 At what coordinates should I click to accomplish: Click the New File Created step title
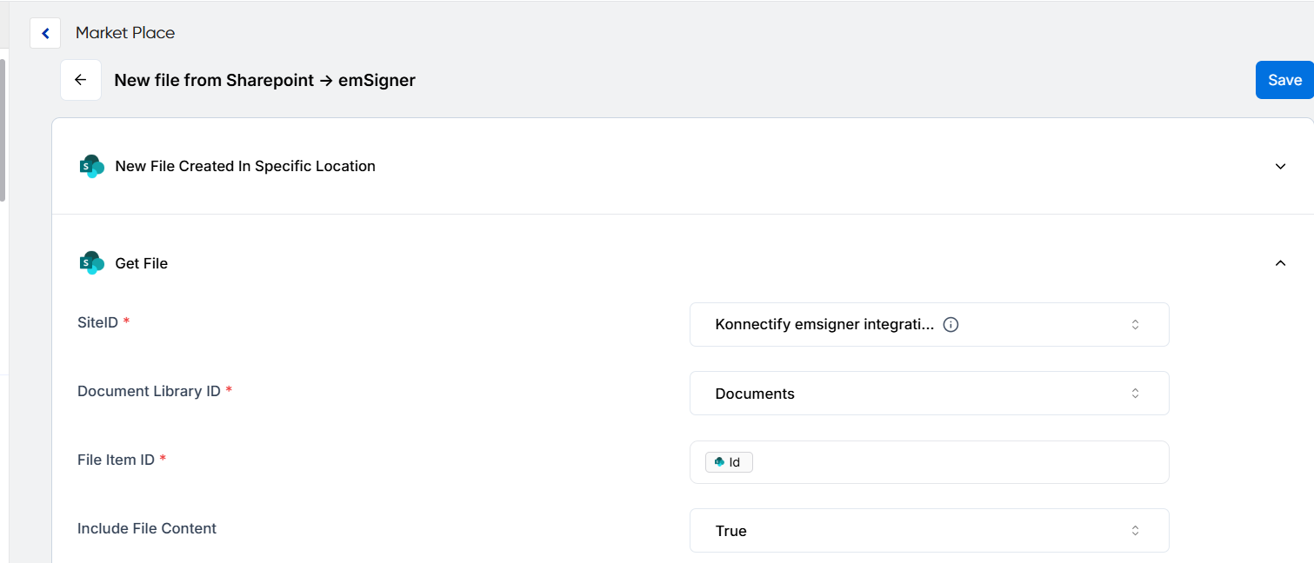click(x=245, y=166)
